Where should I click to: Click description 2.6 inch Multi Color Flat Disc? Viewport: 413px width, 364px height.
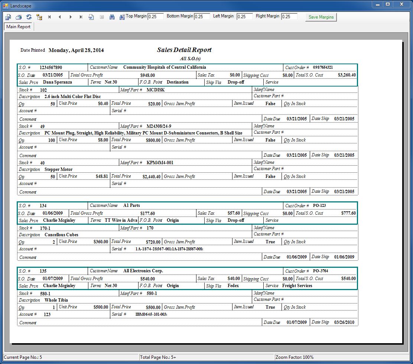click(x=73, y=97)
